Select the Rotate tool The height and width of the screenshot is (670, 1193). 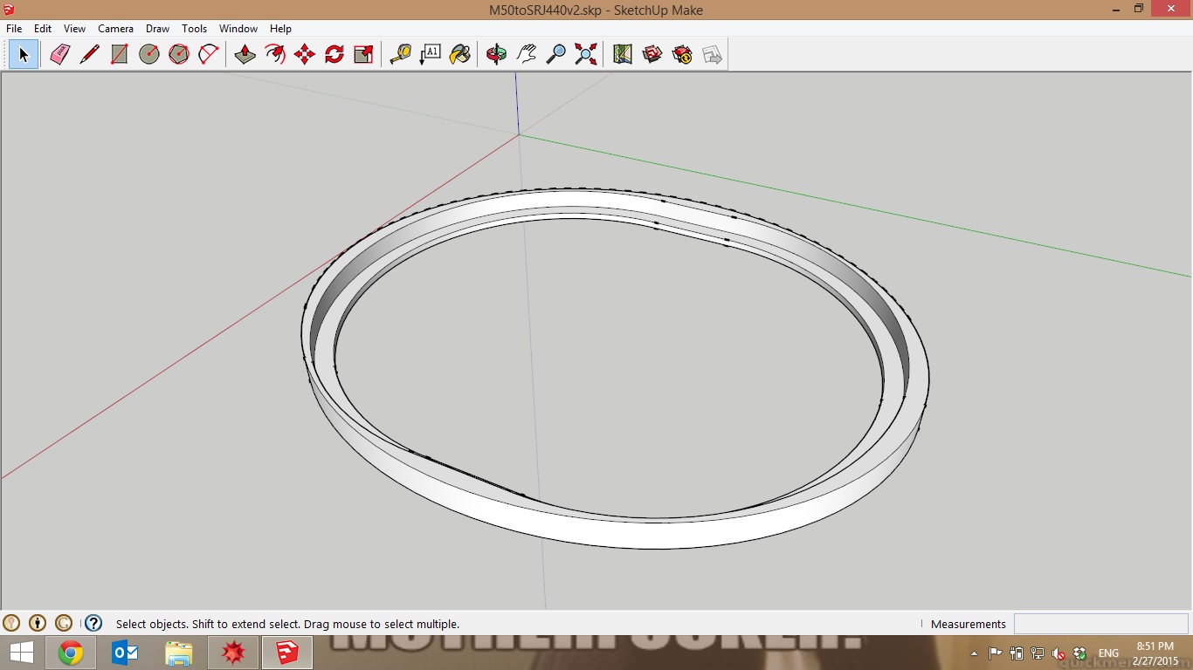pos(334,55)
